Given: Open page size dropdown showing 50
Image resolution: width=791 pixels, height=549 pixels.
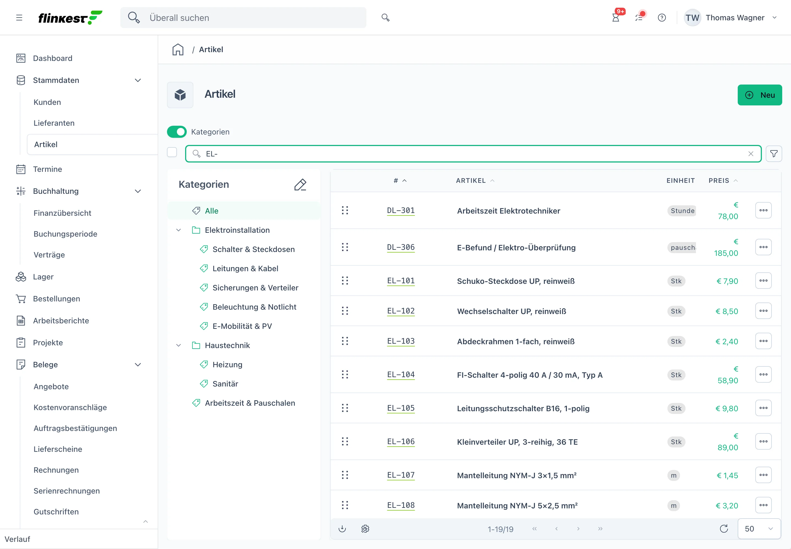Looking at the screenshot, I should 759,529.
